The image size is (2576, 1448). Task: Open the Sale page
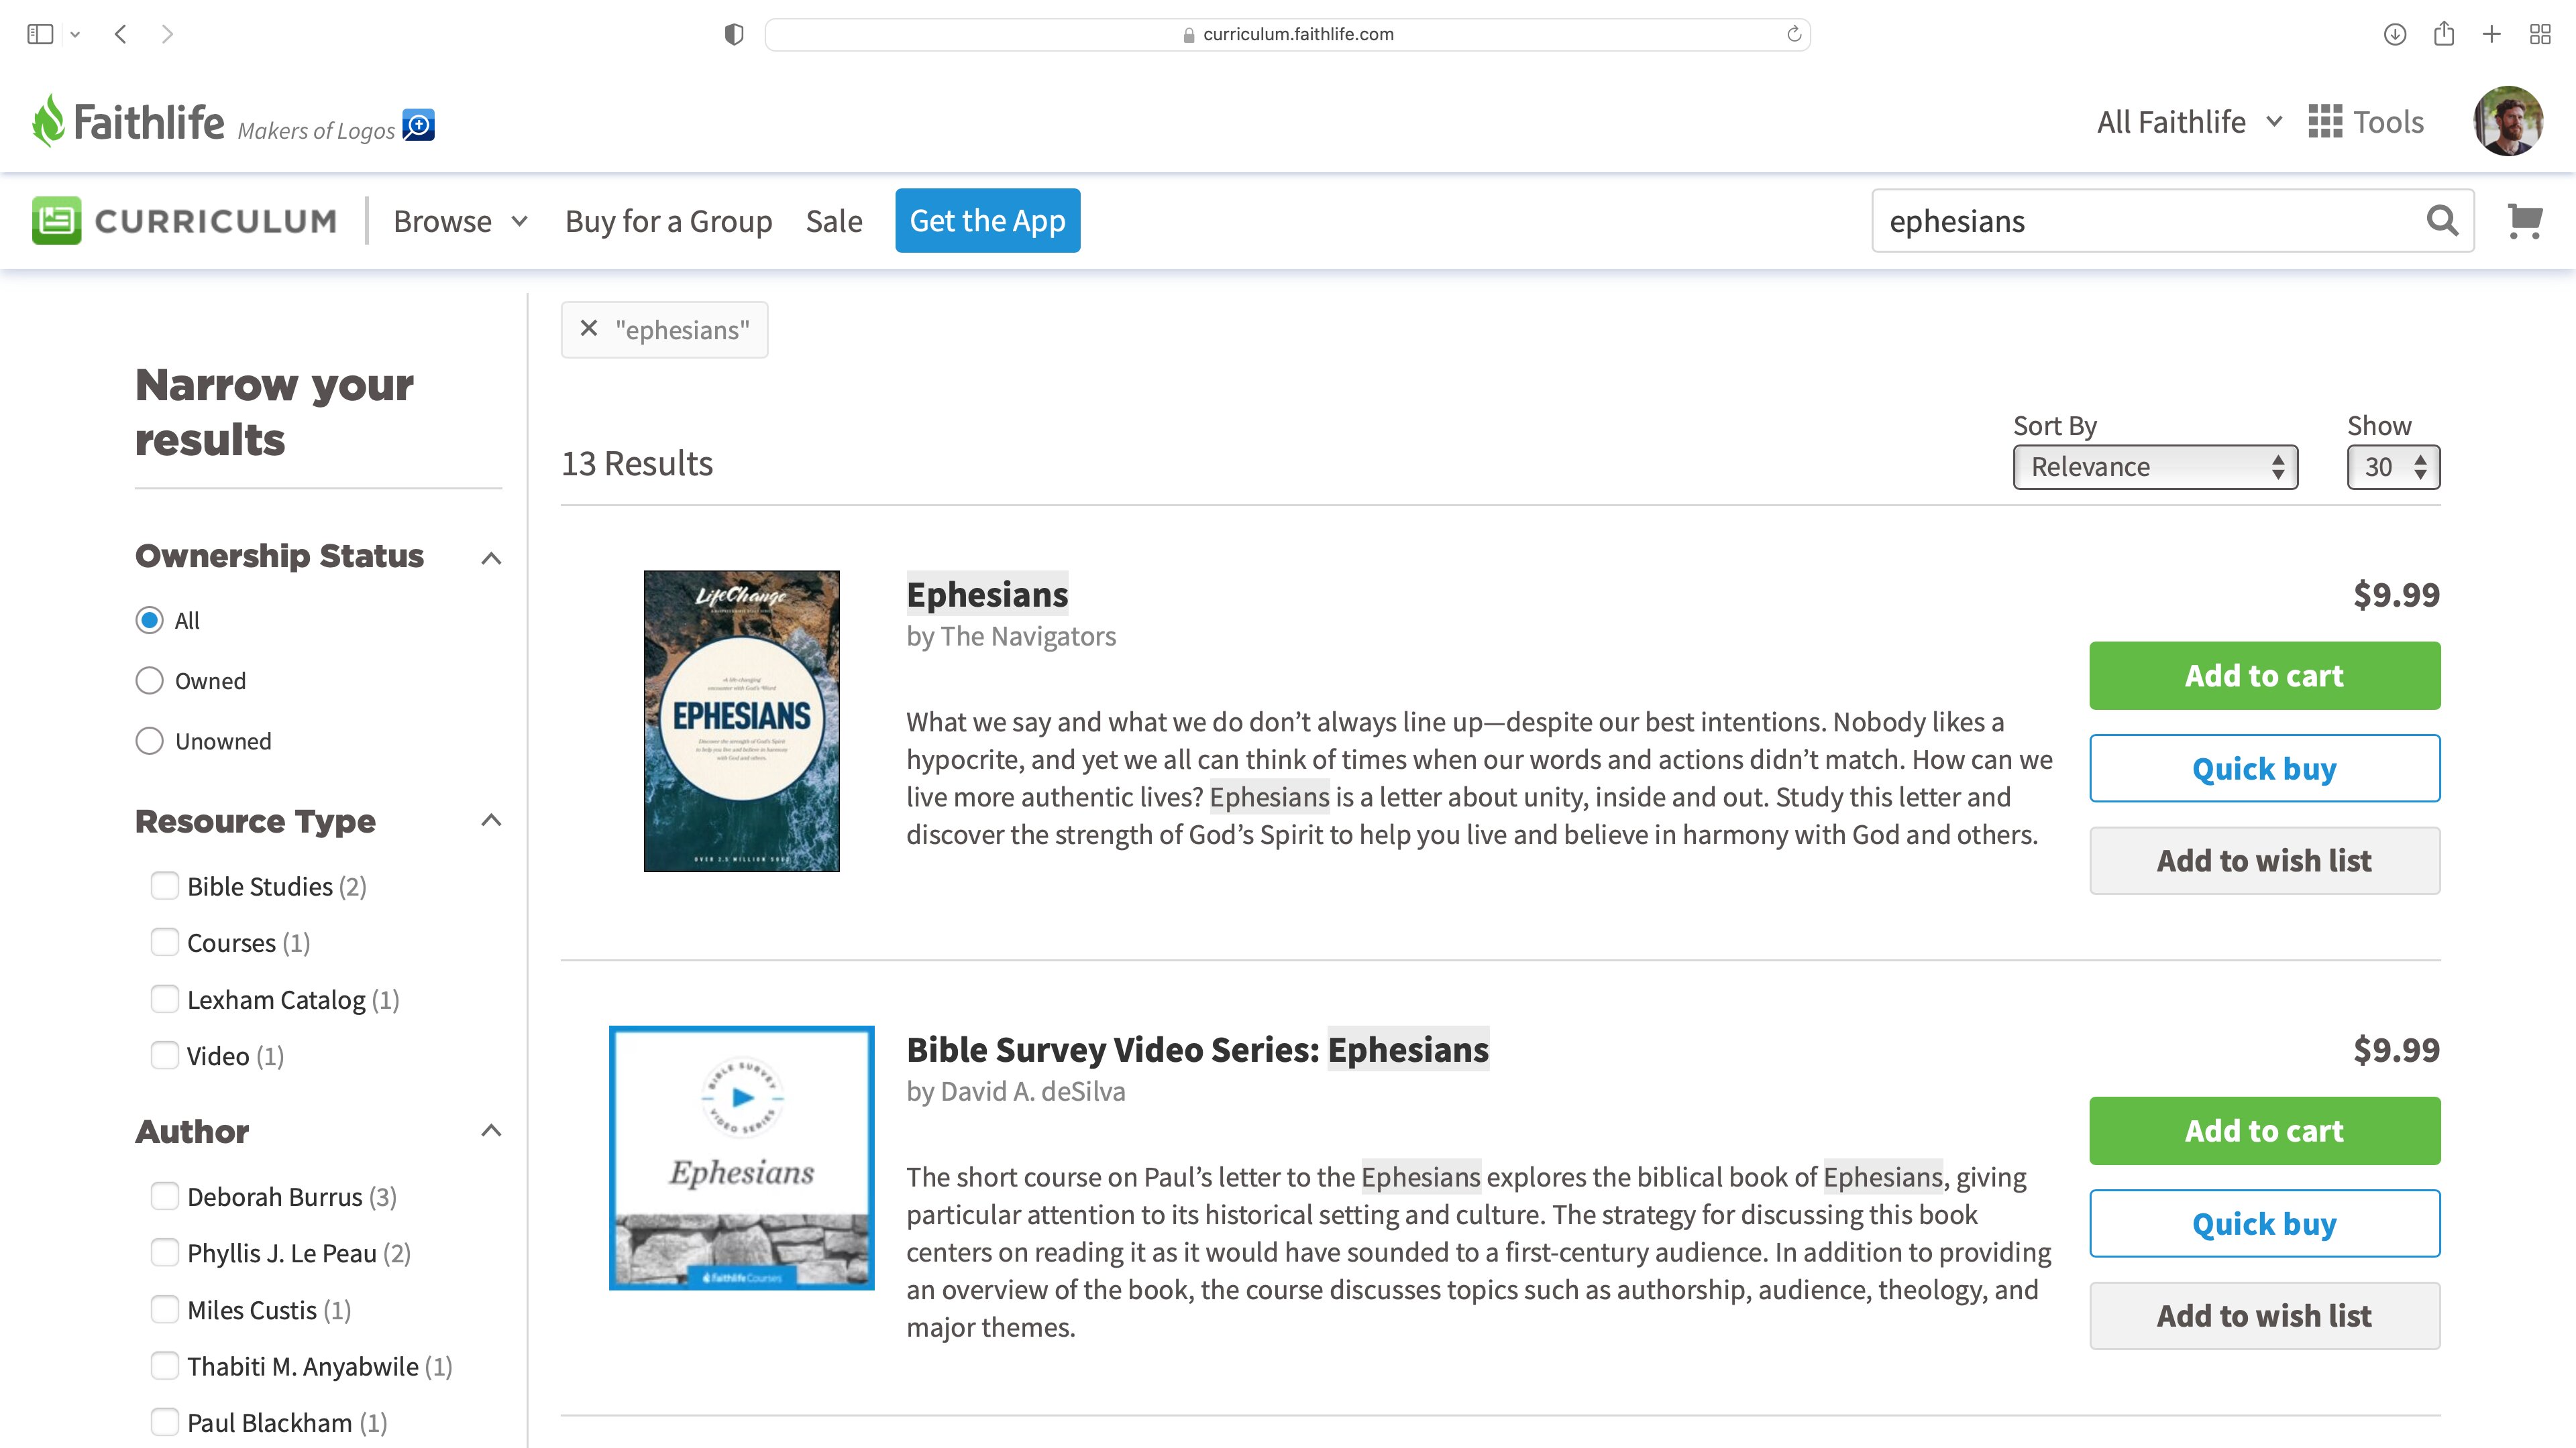point(834,221)
